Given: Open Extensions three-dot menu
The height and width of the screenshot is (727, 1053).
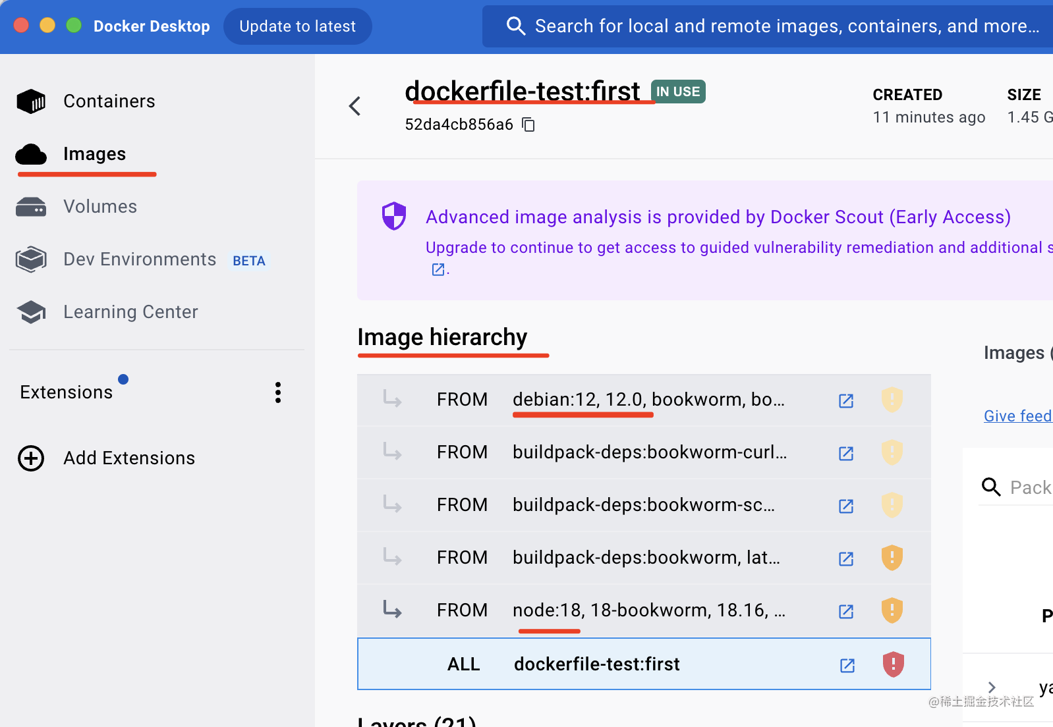Looking at the screenshot, I should coord(278,392).
